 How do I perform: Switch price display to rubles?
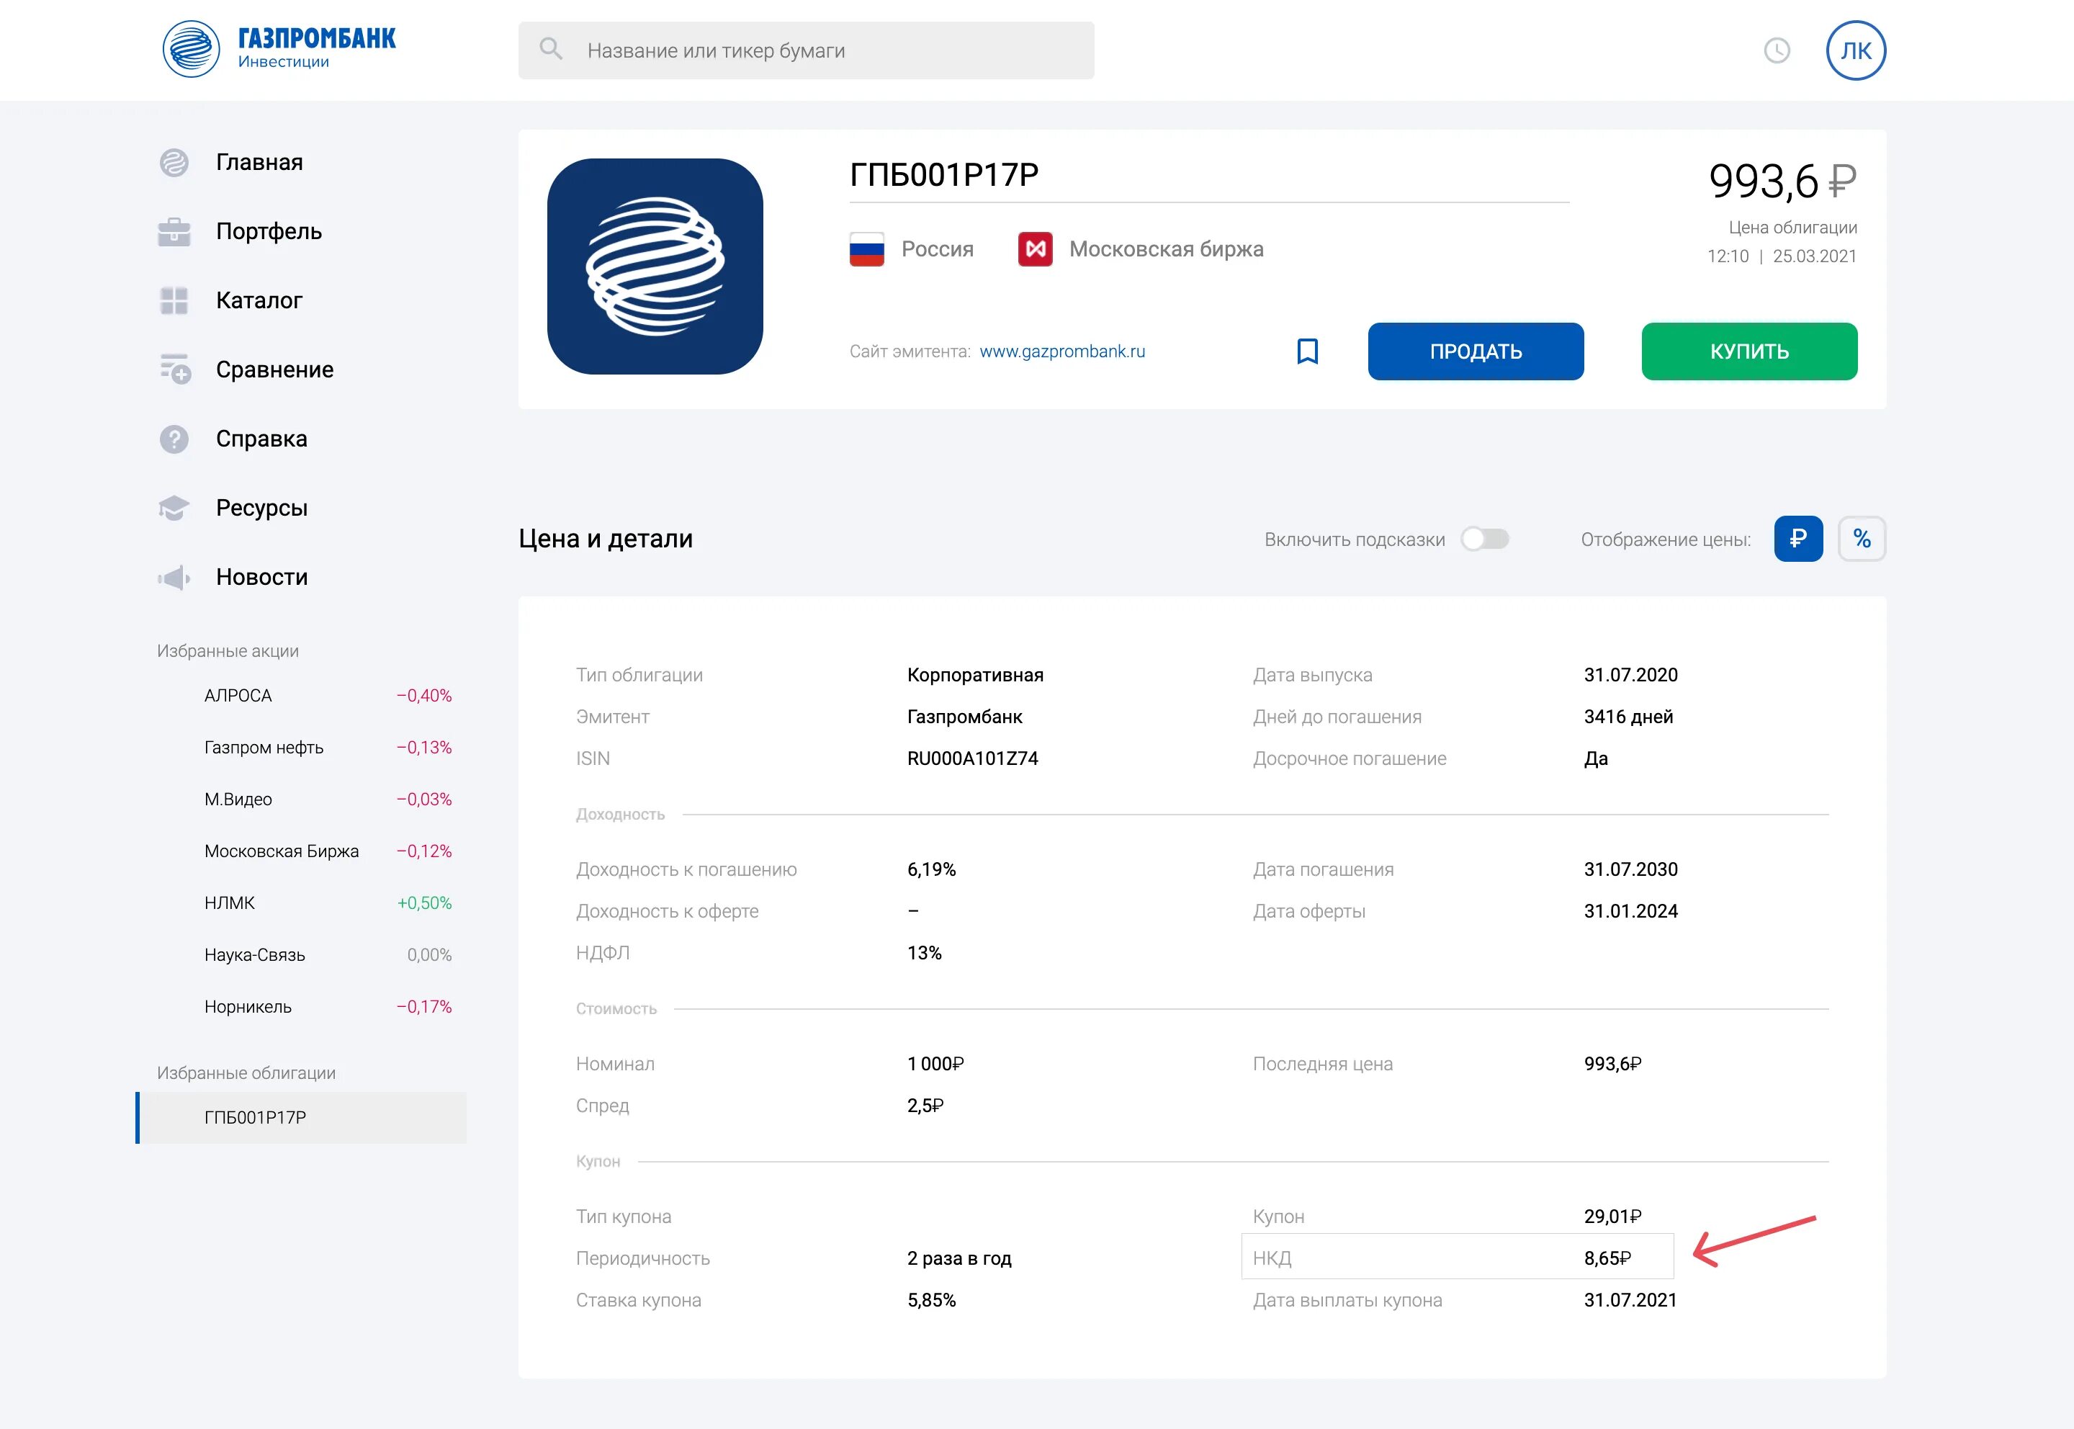[1797, 539]
